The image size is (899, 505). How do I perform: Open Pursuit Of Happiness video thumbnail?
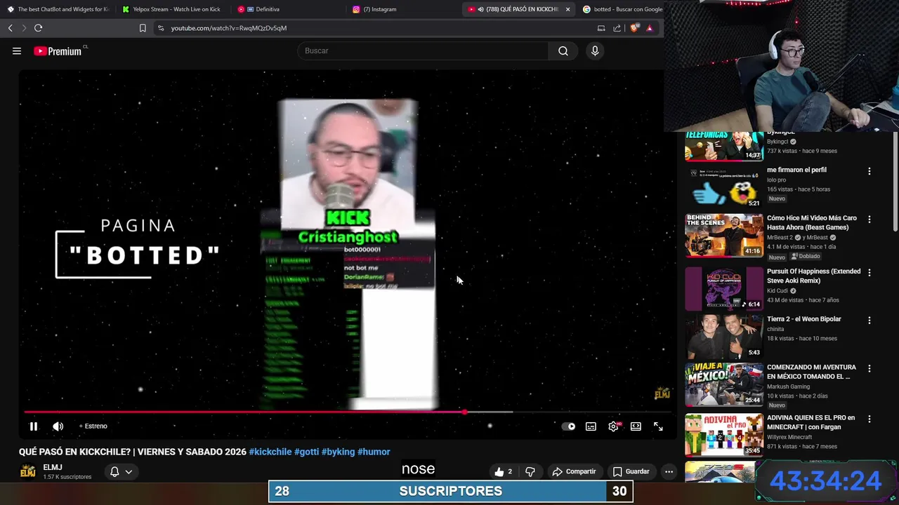tap(724, 288)
